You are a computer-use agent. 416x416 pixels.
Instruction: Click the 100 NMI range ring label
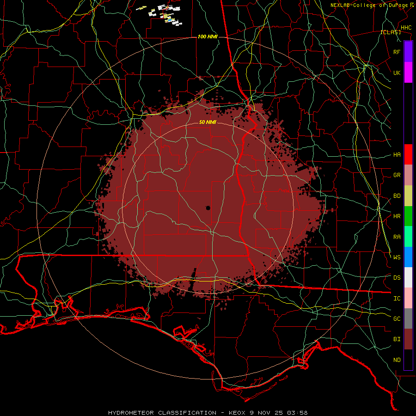point(208,37)
